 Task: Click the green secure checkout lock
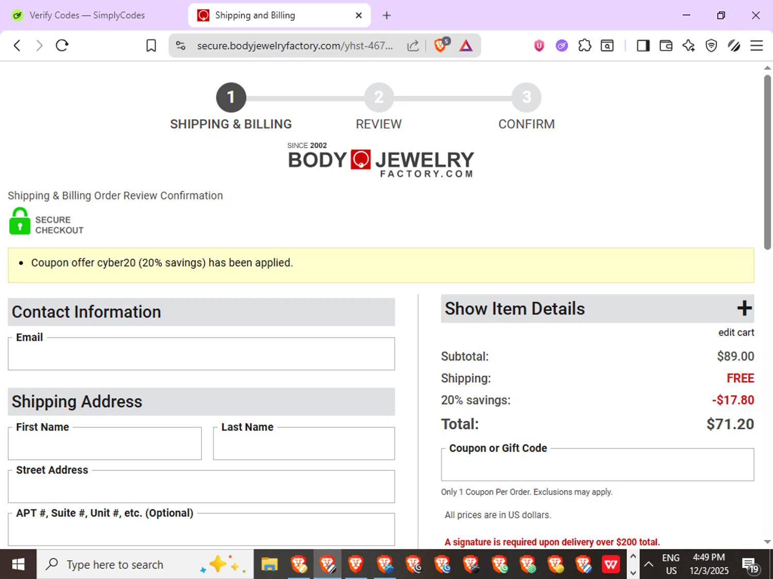click(20, 221)
